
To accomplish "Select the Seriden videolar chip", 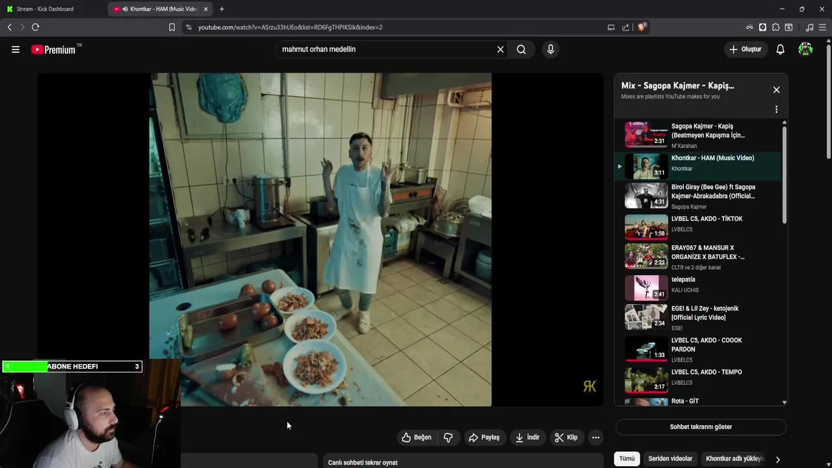I will [670, 459].
